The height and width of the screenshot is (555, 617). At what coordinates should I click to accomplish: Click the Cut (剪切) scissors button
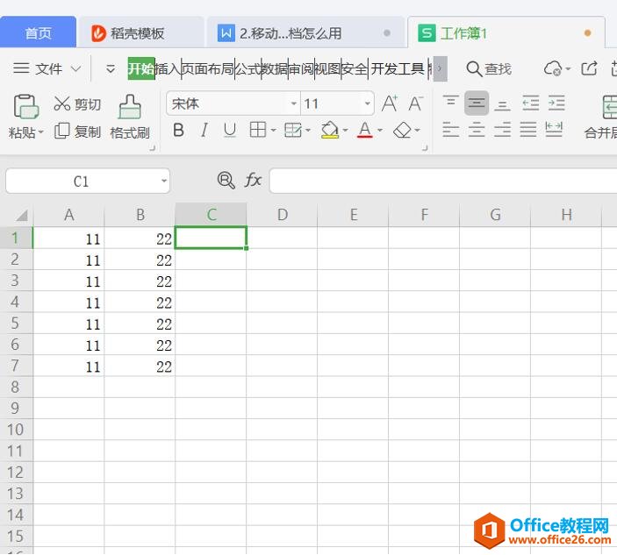click(x=77, y=104)
